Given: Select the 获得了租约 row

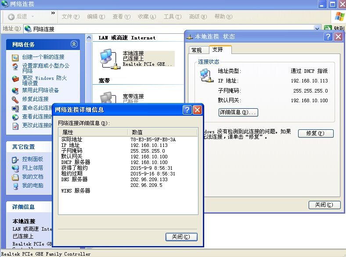Looking at the screenshot, I should 128,168.
